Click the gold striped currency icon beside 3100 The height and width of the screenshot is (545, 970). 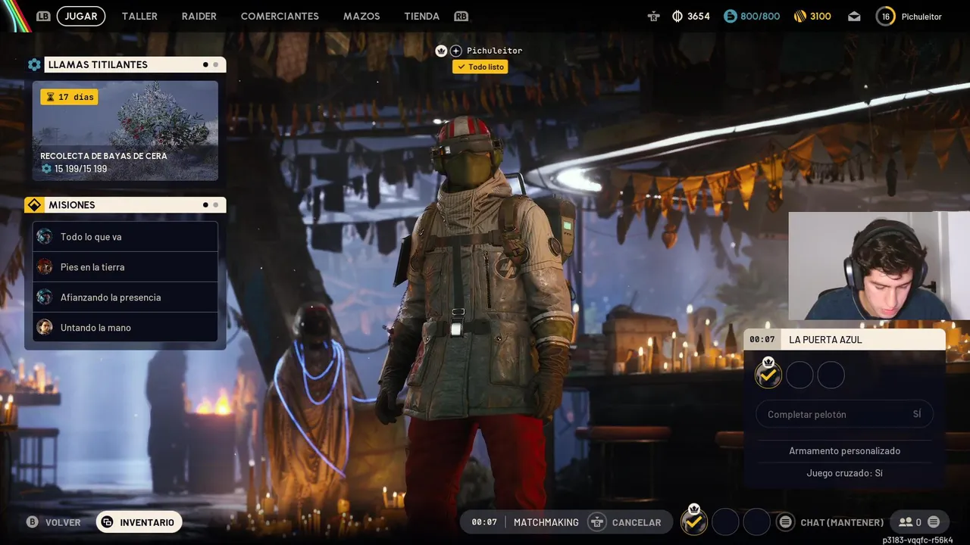coord(799,16)
